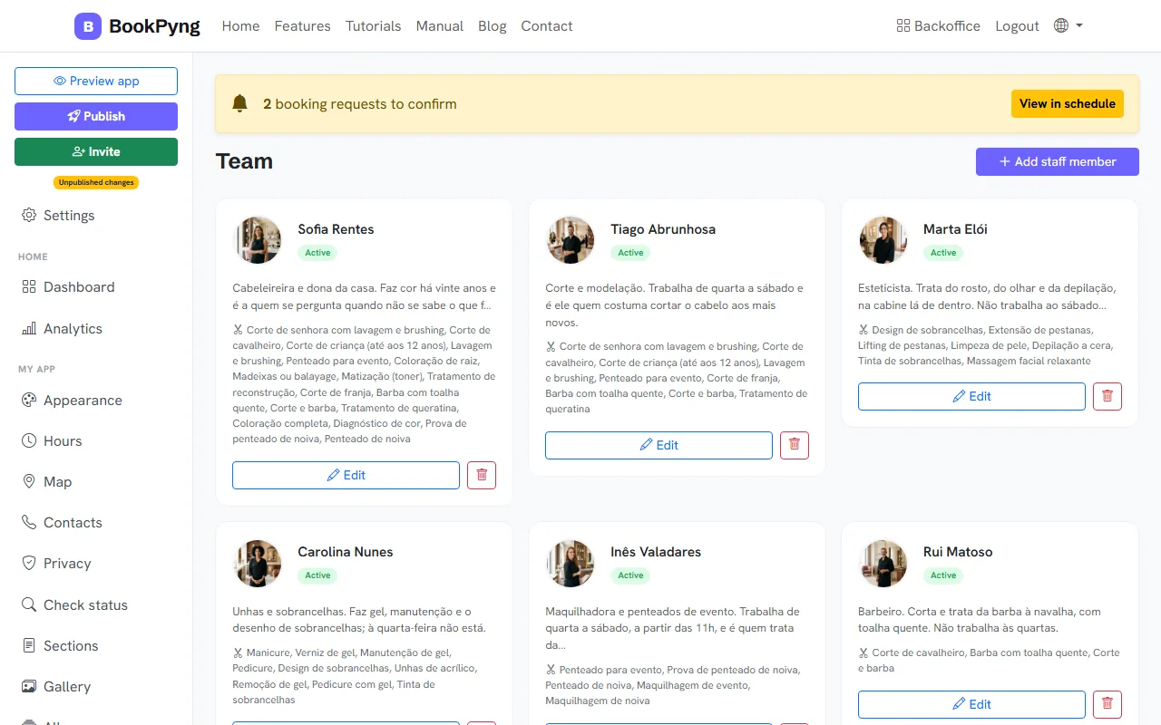Open Hours via the clock icon
Viewport: 1161px width, 725px height.
coord(29,440)
